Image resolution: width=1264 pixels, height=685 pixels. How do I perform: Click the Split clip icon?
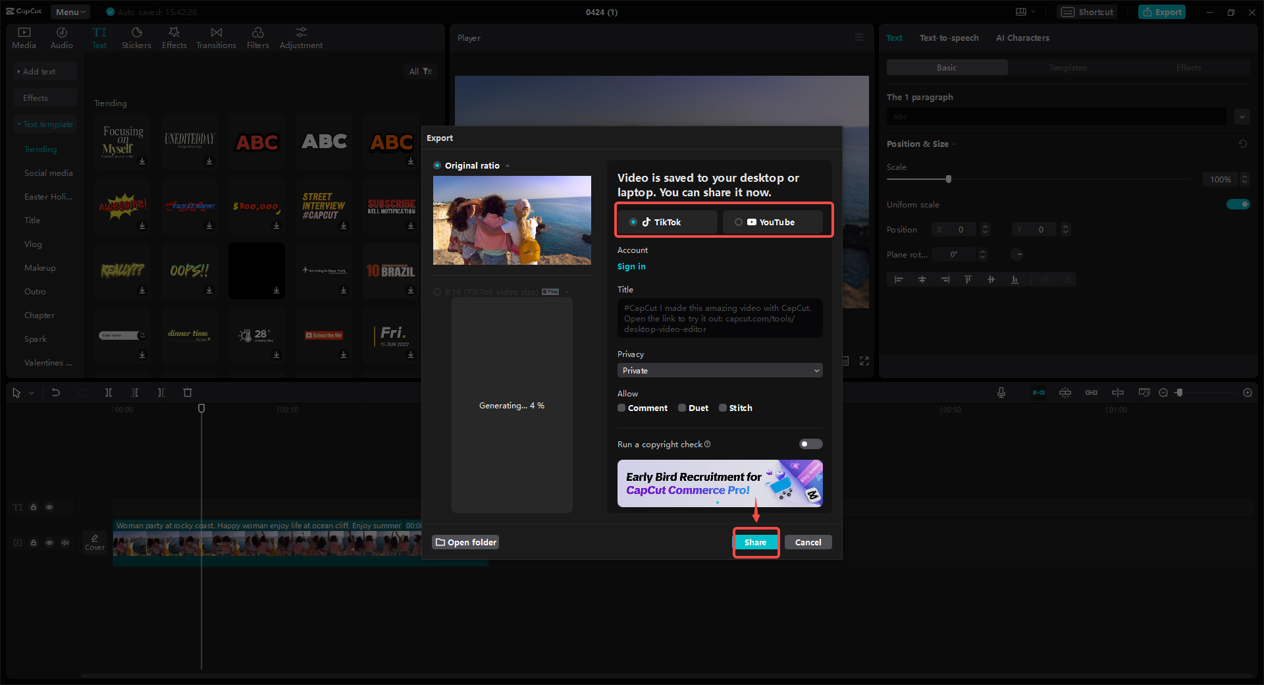109,393
